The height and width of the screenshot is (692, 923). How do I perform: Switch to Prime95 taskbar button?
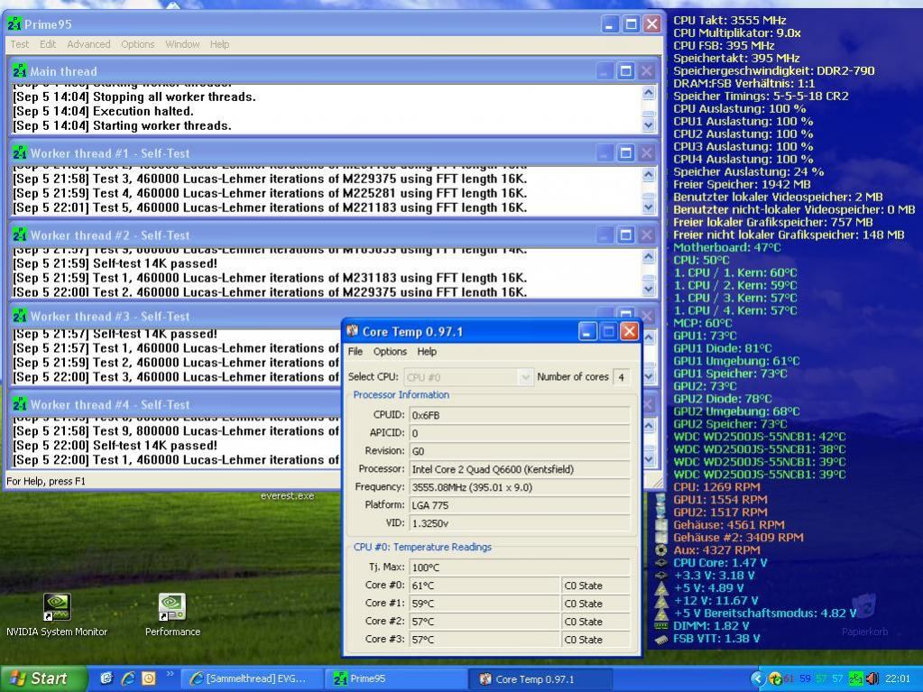coord(395,678)
